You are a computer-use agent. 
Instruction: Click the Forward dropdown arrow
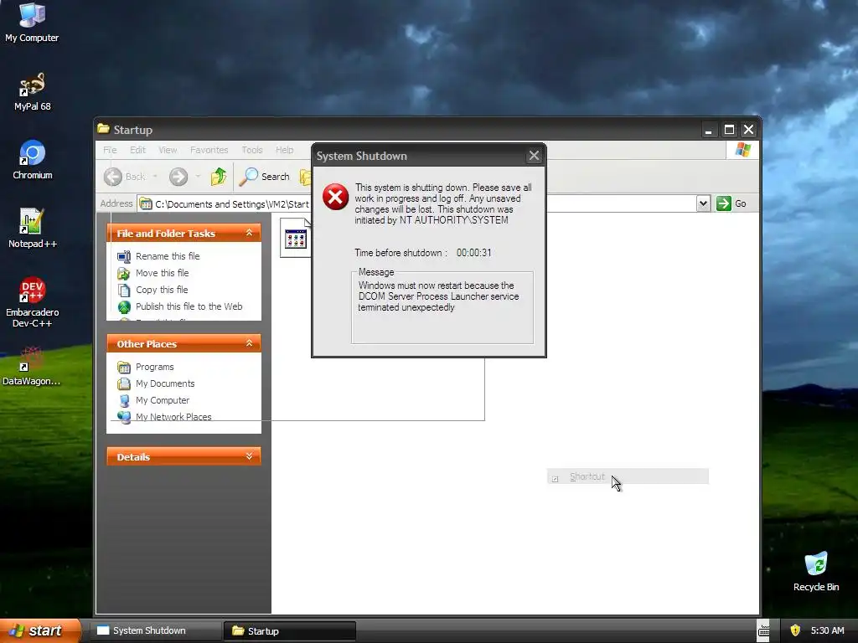(x=198, y=177)
